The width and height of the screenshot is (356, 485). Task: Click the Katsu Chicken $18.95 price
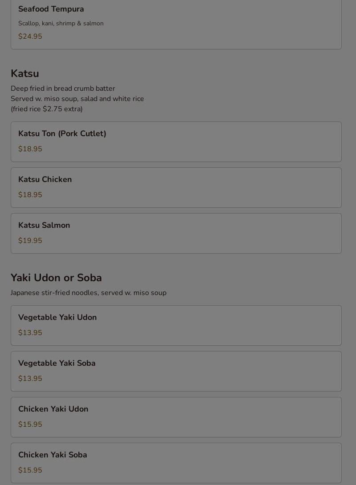tap(30, 195)
